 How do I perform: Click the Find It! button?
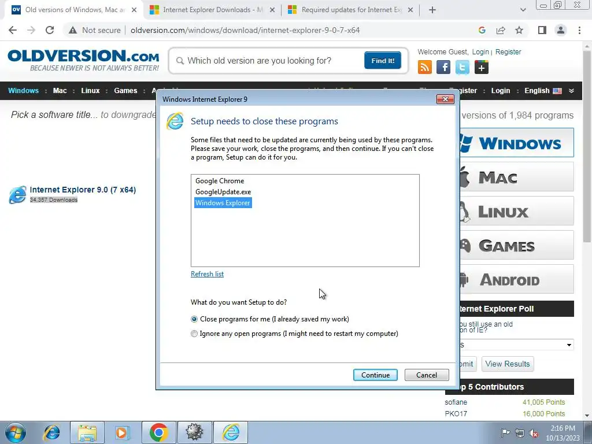pos(383,61)
